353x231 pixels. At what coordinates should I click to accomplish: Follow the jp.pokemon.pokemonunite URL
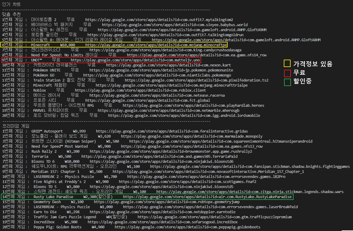(161, 70)
